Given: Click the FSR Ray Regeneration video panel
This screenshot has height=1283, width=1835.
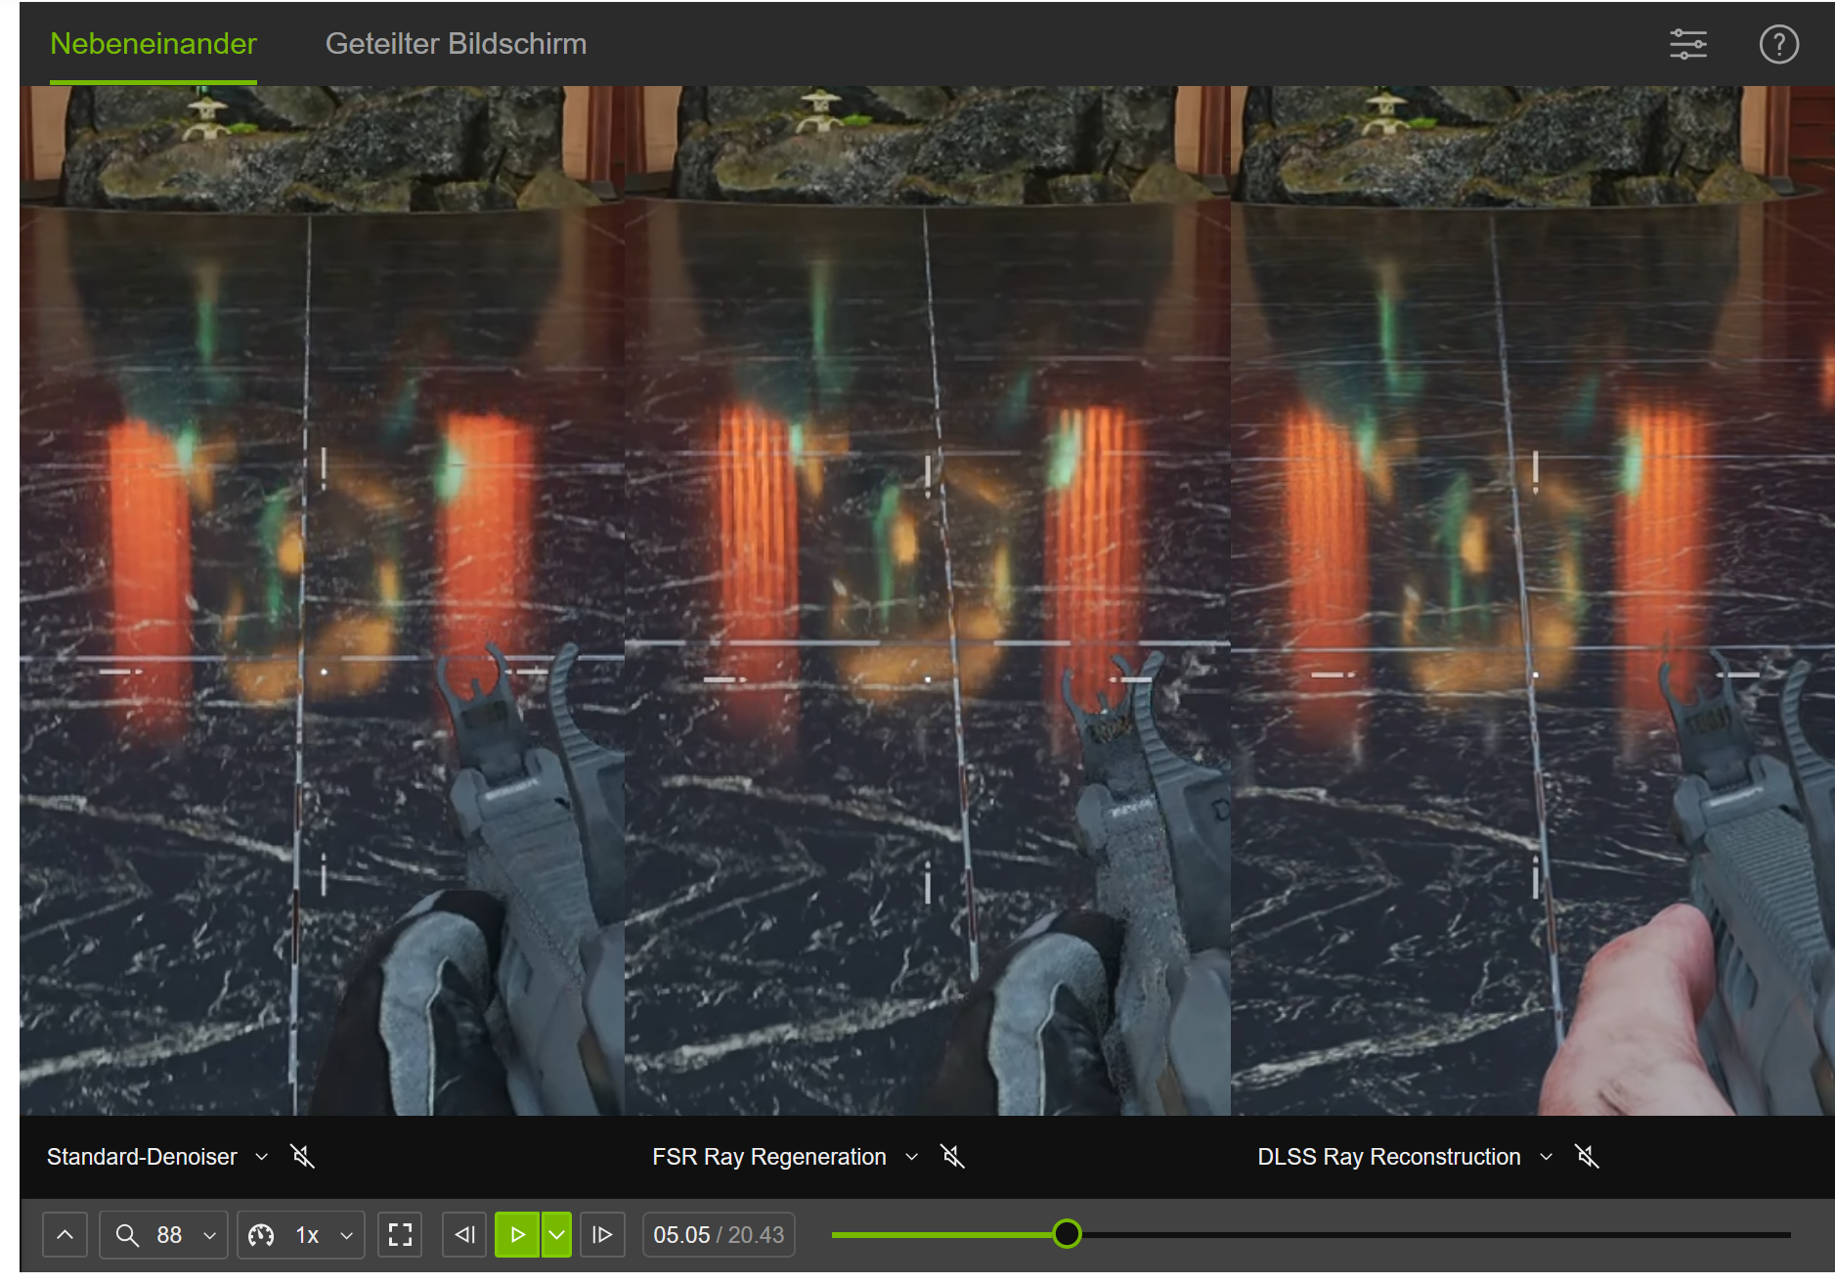Looking at the screenshot, I should (927, 600).
